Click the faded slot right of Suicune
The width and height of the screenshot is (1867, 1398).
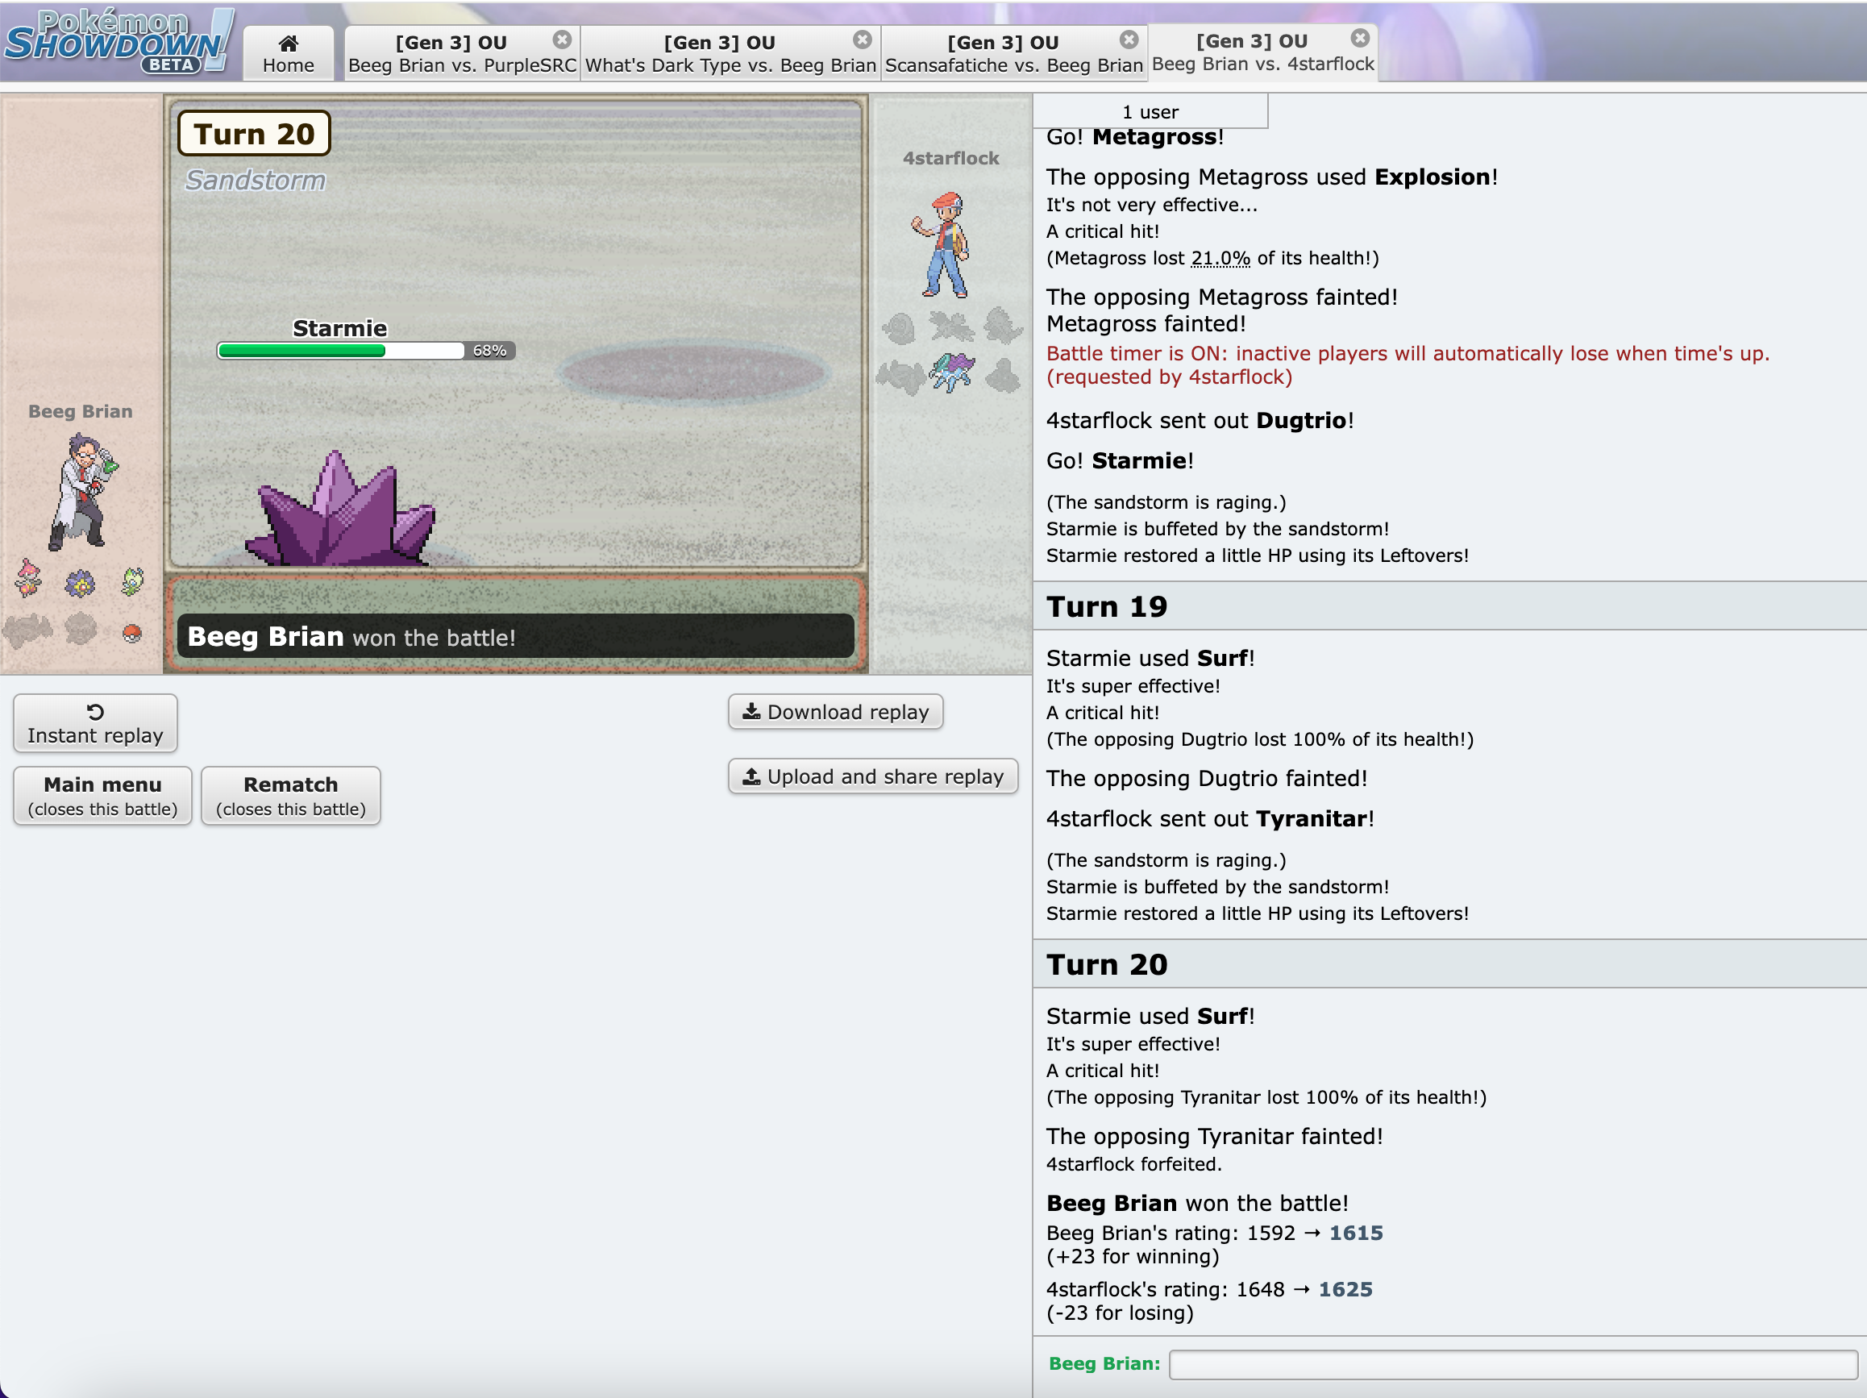[x=1003, y=376]
